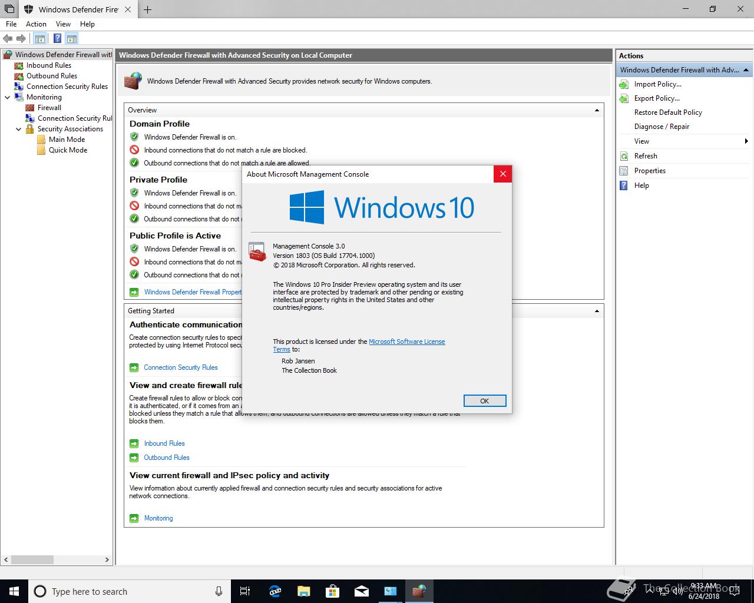754x603 pixels.
Task: Click the Sets tab overview icon
Action: pos(9,9)
